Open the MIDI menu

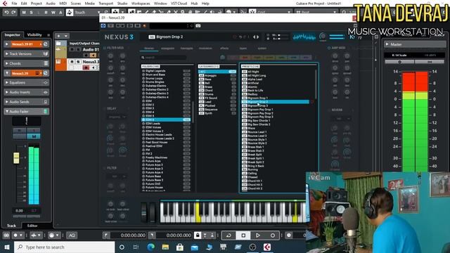(63, 4)
